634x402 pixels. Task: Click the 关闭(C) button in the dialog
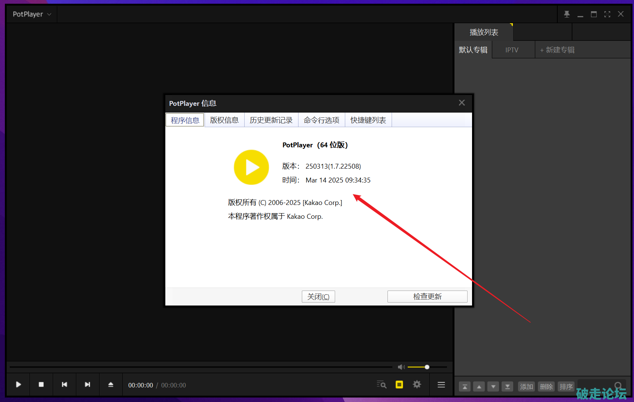[x=318, y=297]
